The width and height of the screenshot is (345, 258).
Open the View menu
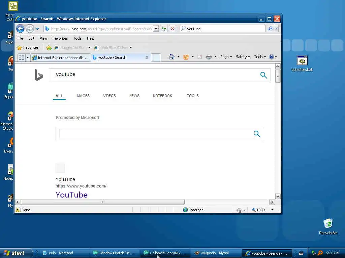click(x=43, y=38)
